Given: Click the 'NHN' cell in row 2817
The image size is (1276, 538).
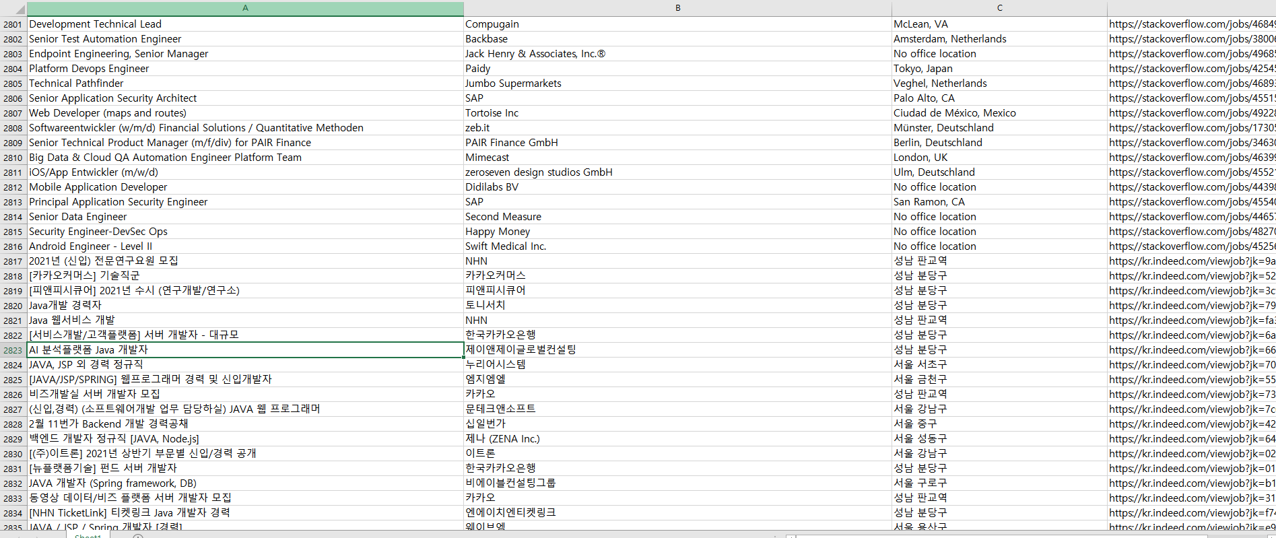Looking at the screenshot, I should pyautogui.click(x=677, y=261).
